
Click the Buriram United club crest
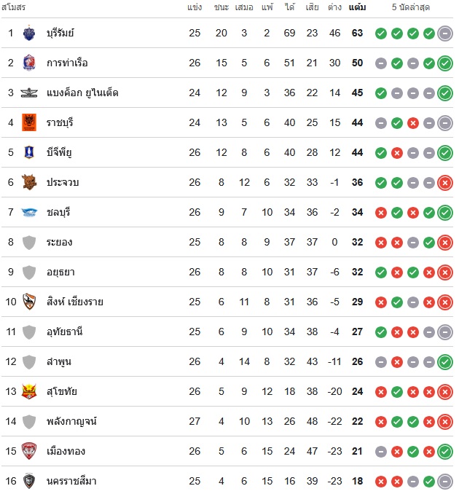tap(29, 33)
